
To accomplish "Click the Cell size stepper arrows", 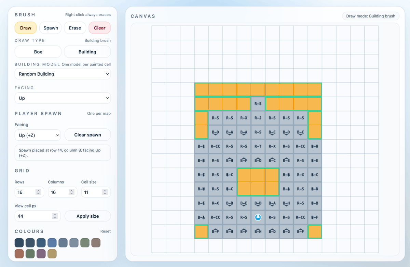I will click(x=105, y=192).
